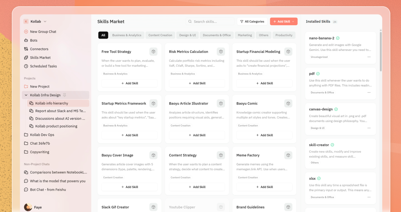The image size is (401, 212).
Task: Click the cube icon on Meme Factory card
Action: click(288, 155)
